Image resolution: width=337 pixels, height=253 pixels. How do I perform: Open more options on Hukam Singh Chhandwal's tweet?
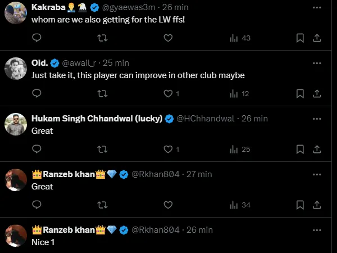pos(317,119)
